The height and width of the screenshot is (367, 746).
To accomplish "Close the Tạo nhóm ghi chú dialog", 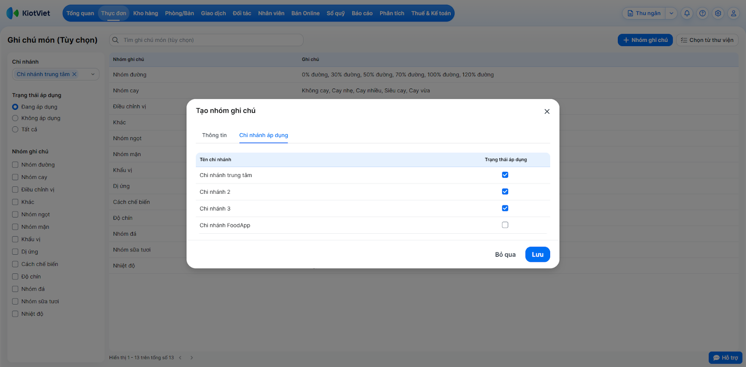I will click(x=547, y=111).
